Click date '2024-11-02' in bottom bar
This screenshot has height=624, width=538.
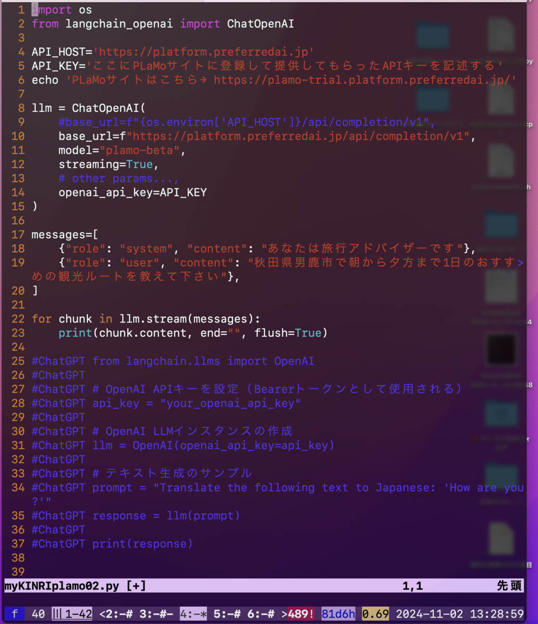tap(429, 614)
